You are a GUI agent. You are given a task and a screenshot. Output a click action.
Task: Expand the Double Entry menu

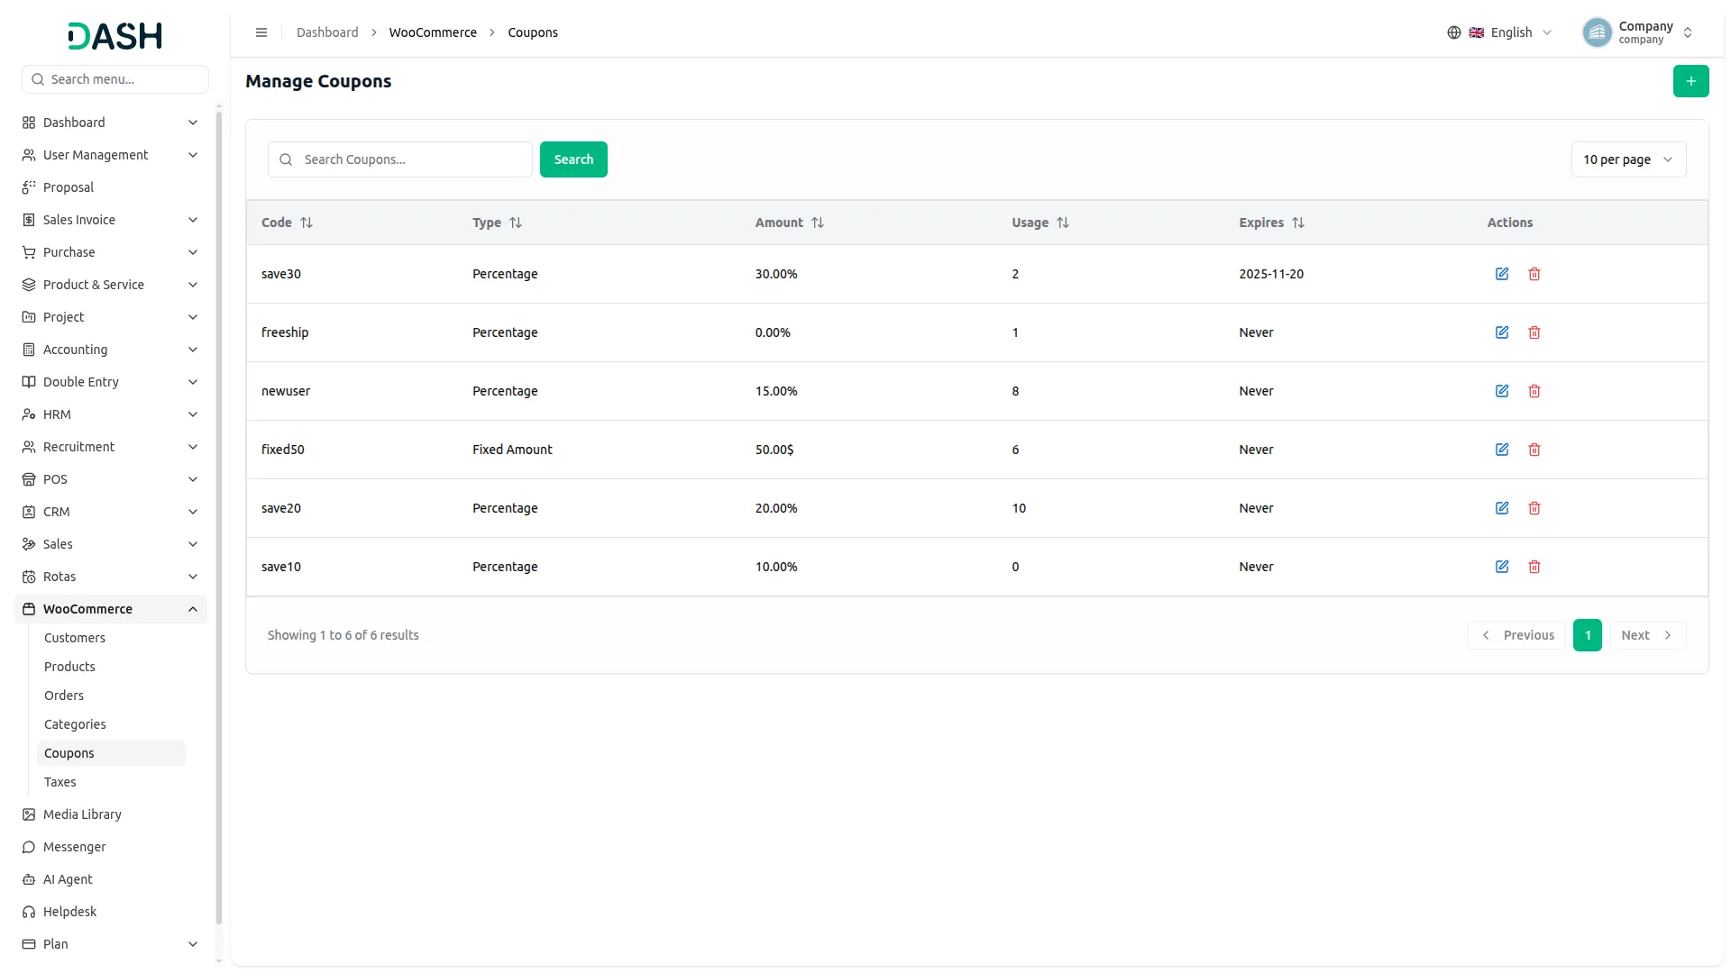pyautogui.click(x=111, y=382)
